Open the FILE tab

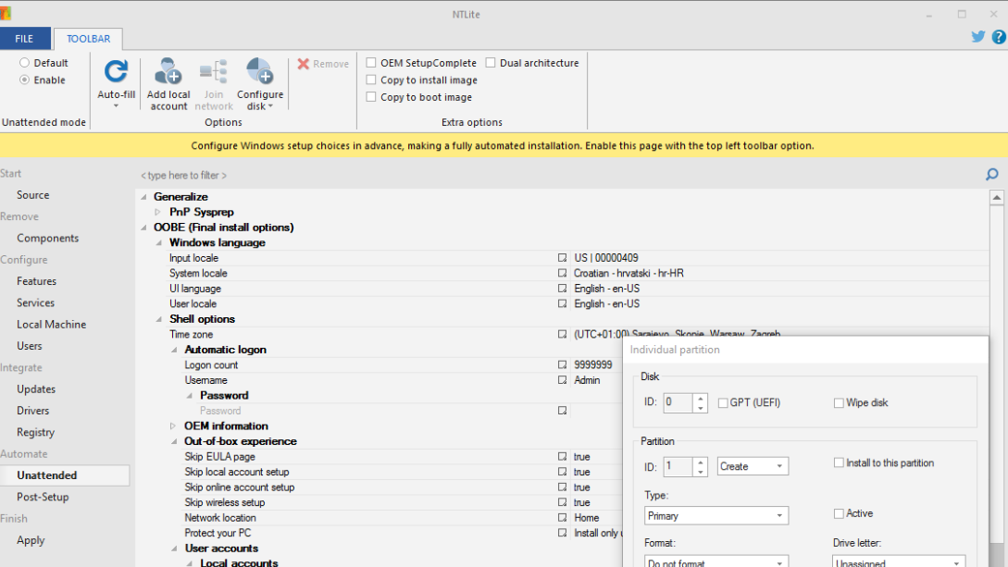coord(24,39)
